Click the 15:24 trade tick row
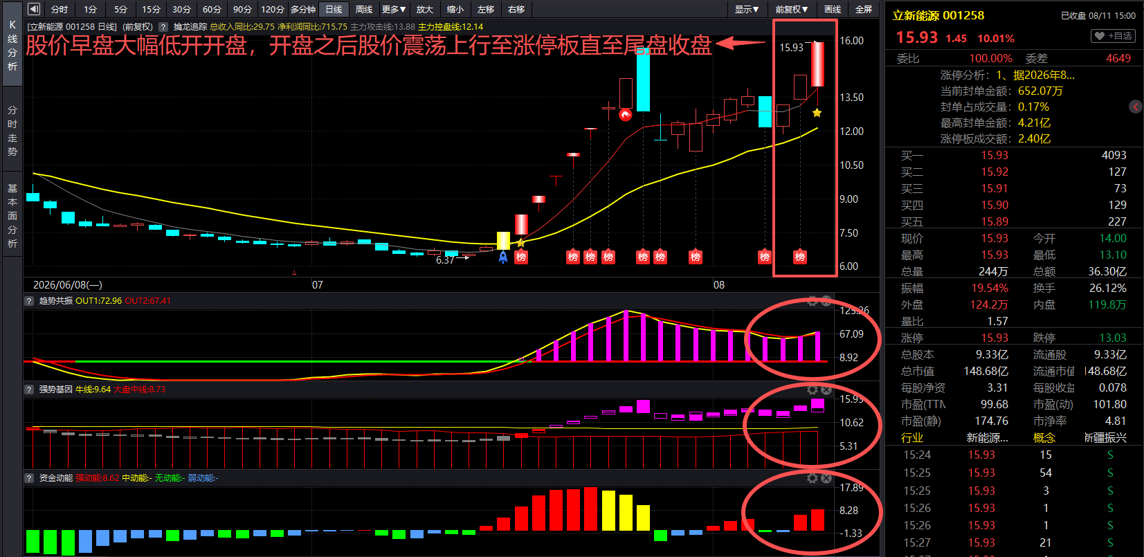The height and width of the screenshot is (557, 1144). tap(1013, 455)
